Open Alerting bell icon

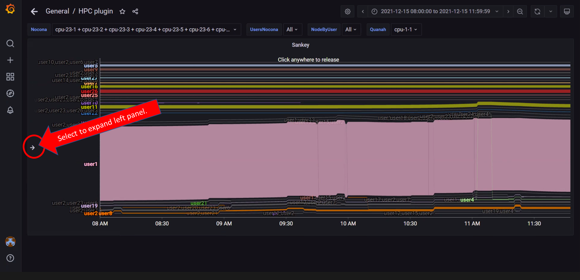point(10,110)
